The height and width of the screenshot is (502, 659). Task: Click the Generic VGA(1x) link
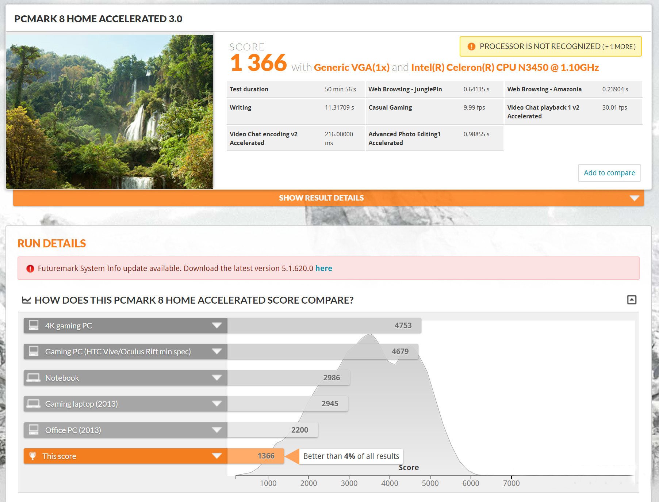coord(352,68)
